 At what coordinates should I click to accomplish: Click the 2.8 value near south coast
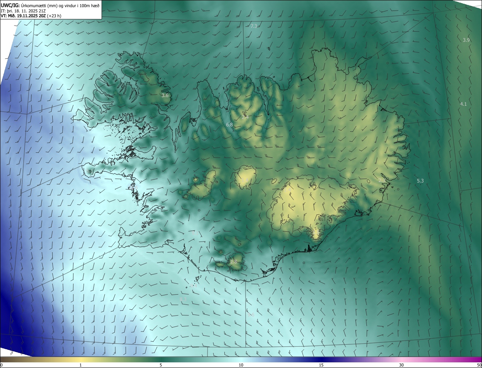233,261
